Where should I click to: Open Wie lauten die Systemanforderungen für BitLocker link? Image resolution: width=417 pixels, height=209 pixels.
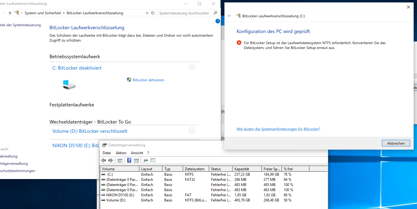[278, 129]
